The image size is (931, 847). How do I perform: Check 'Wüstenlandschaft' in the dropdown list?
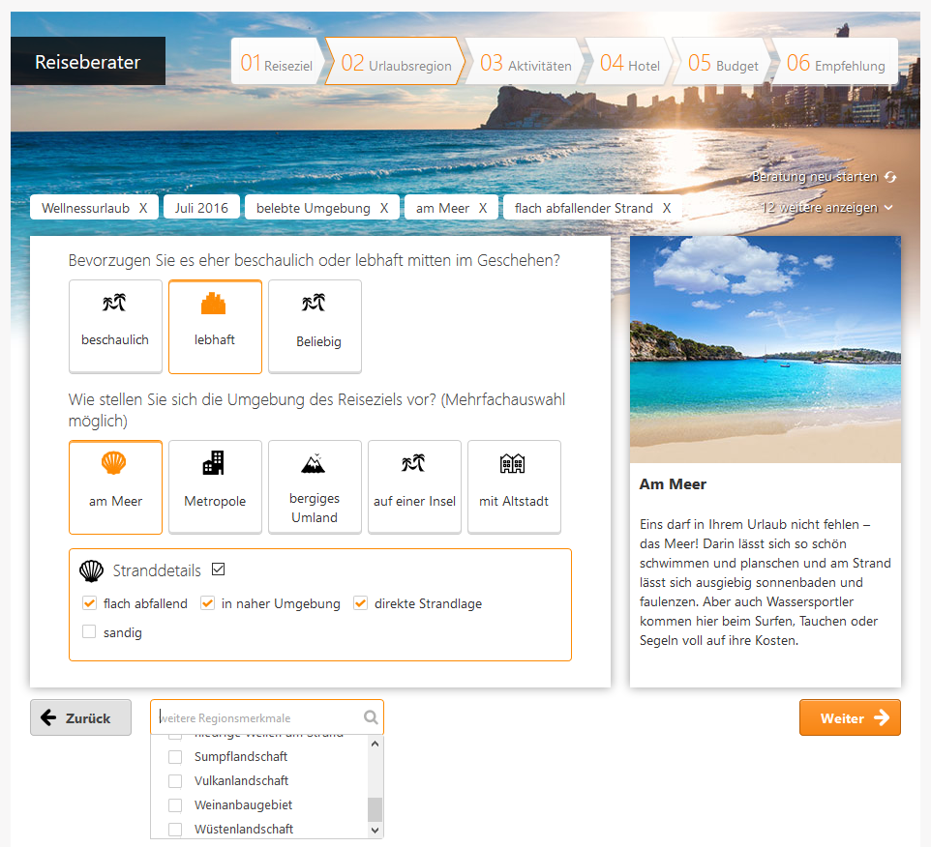click(x=175, y=830)
